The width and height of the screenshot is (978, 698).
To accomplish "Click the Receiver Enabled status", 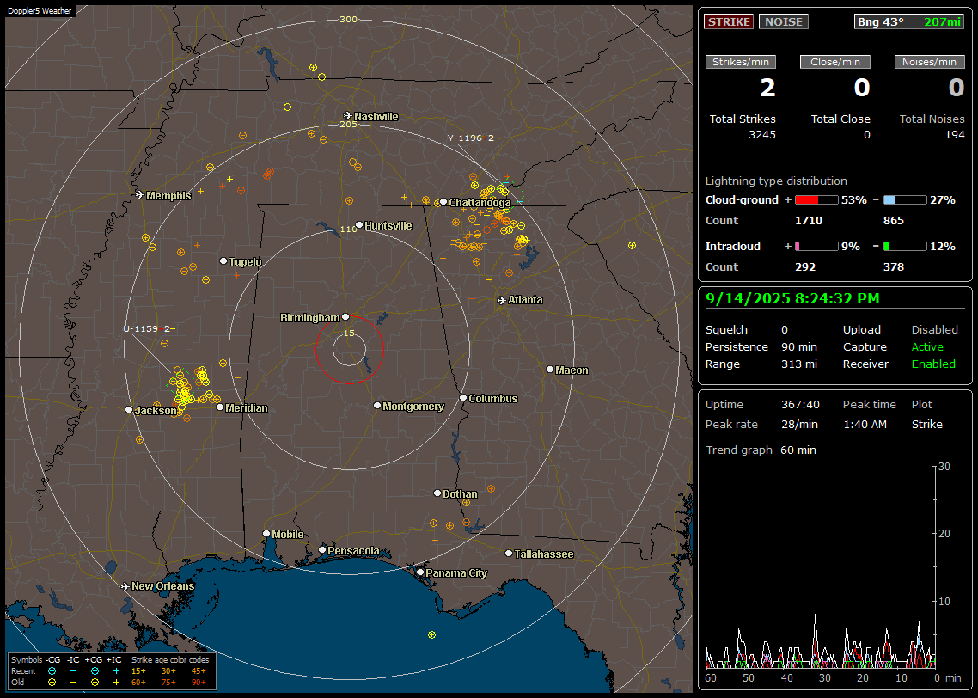I will click(x=933, y=364).
